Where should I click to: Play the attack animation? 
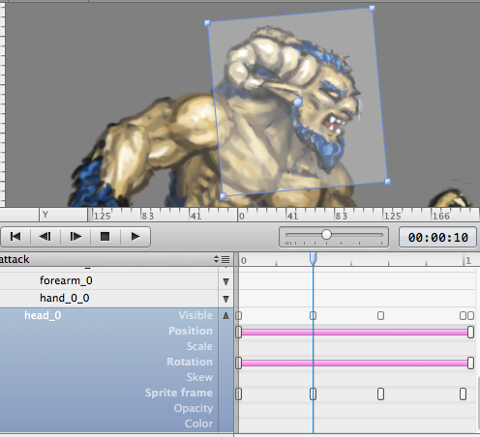point(135,237)
